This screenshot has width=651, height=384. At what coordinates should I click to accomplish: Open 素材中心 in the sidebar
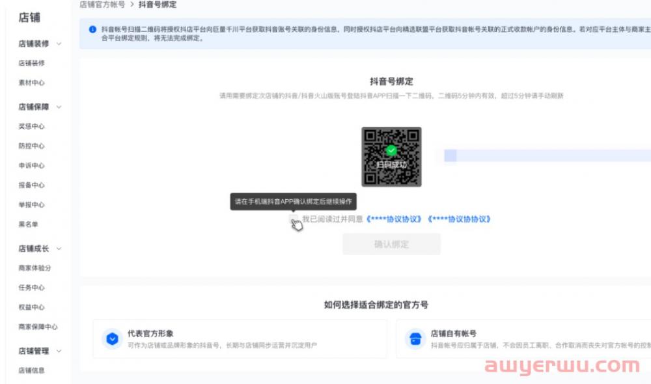(x=31, y=83)
